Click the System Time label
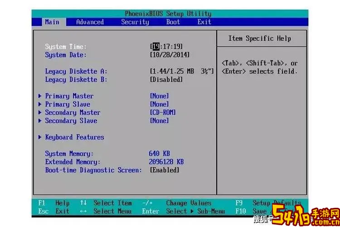 click(66, 47)
